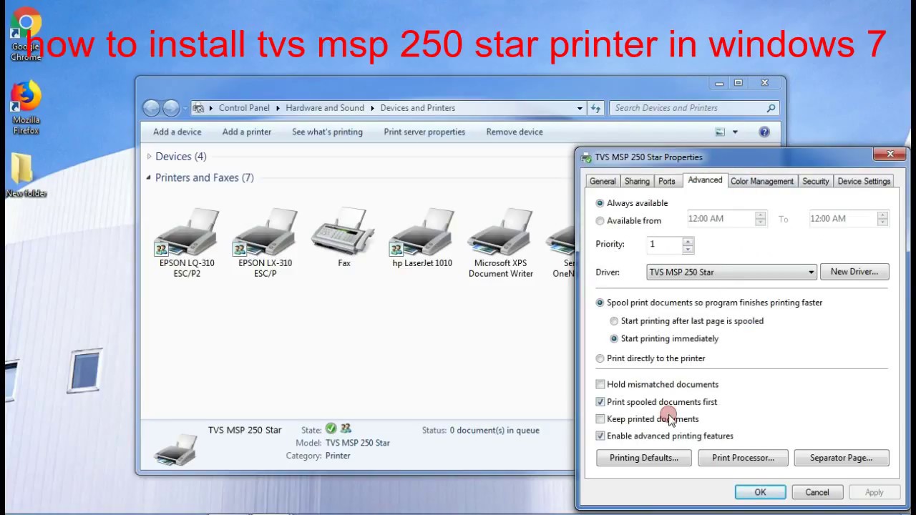Check Keep printed documents
Image resolution: width=916 pixels, height=515 pixels.
pos(600,419)
